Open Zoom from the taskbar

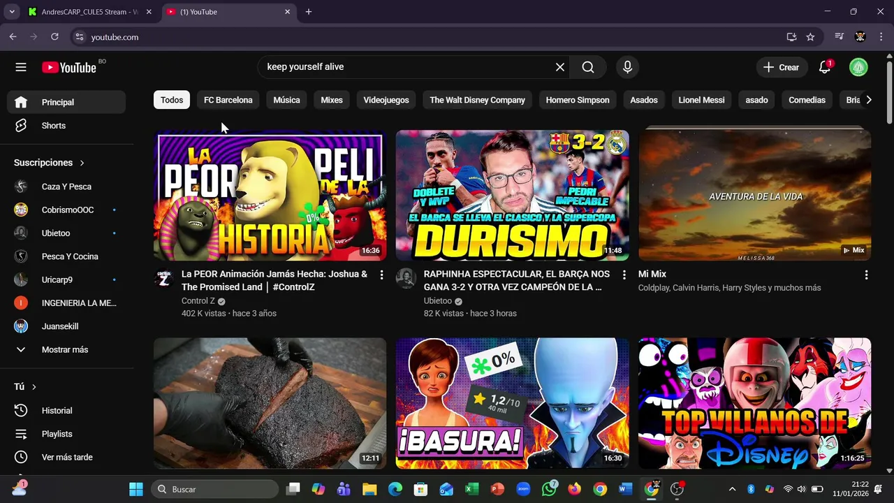coord(523,489)
